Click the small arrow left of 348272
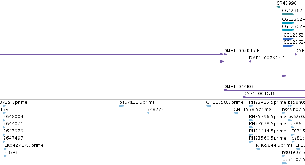Viewport: 305px width, 165px height. click(x=148, y=113)
